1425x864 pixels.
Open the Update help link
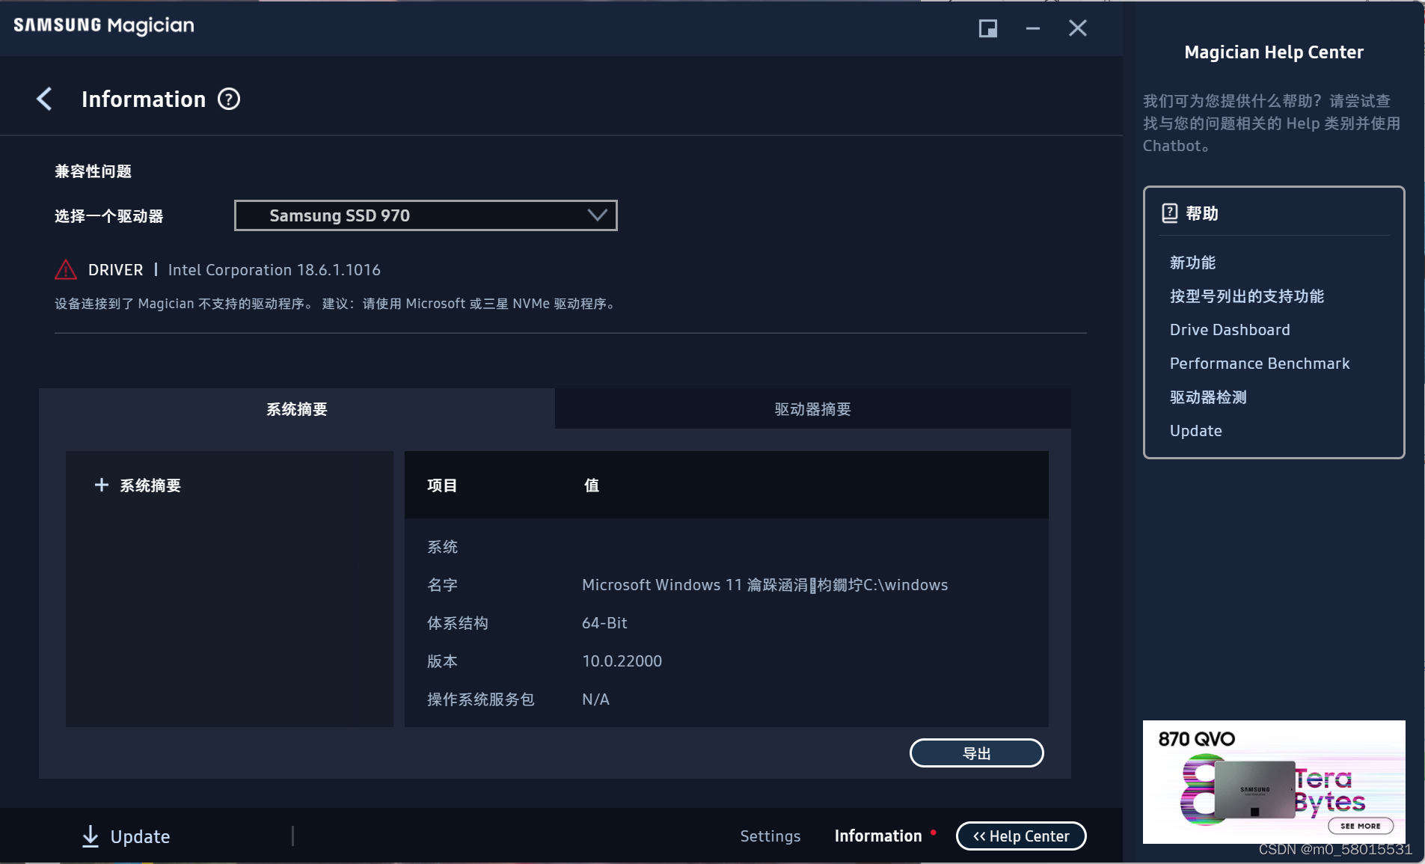pos(1196,431)
